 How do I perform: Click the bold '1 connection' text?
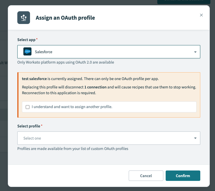[x=95, y=87]
